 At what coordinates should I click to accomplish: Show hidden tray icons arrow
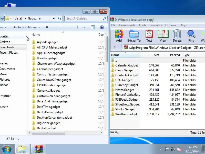pyautogui.click(x=161, y=149)
